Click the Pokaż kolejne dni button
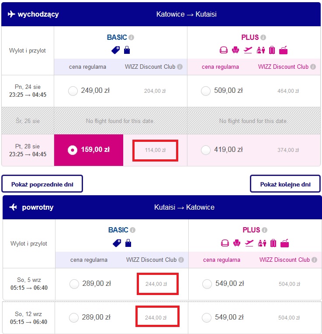 (x=285, y=184)
